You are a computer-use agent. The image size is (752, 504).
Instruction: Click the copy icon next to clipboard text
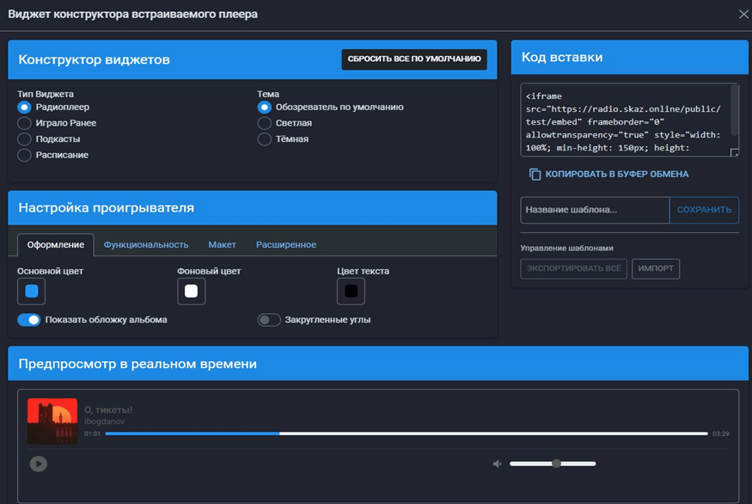point(535,175)
